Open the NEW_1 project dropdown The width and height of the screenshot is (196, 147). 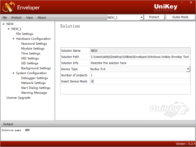click(x=142, y=17)
